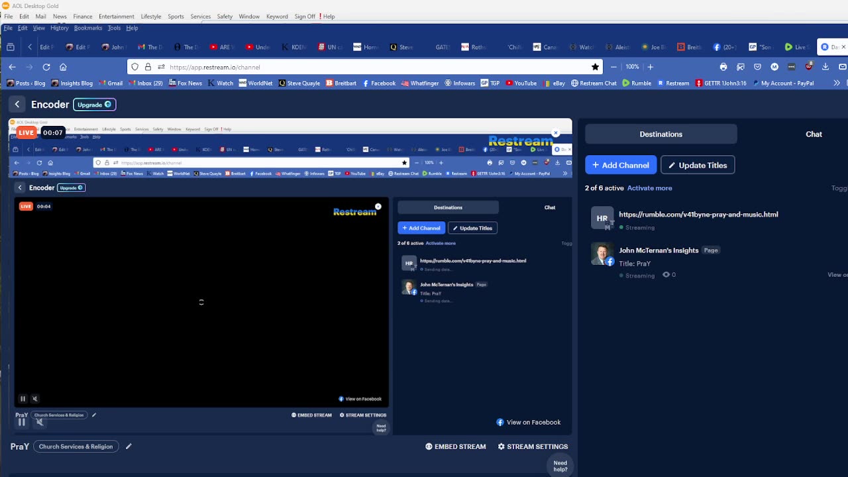Viewport: 848px width, 477px height.
Task: Open the downloads panel
Action: point(825,67)
